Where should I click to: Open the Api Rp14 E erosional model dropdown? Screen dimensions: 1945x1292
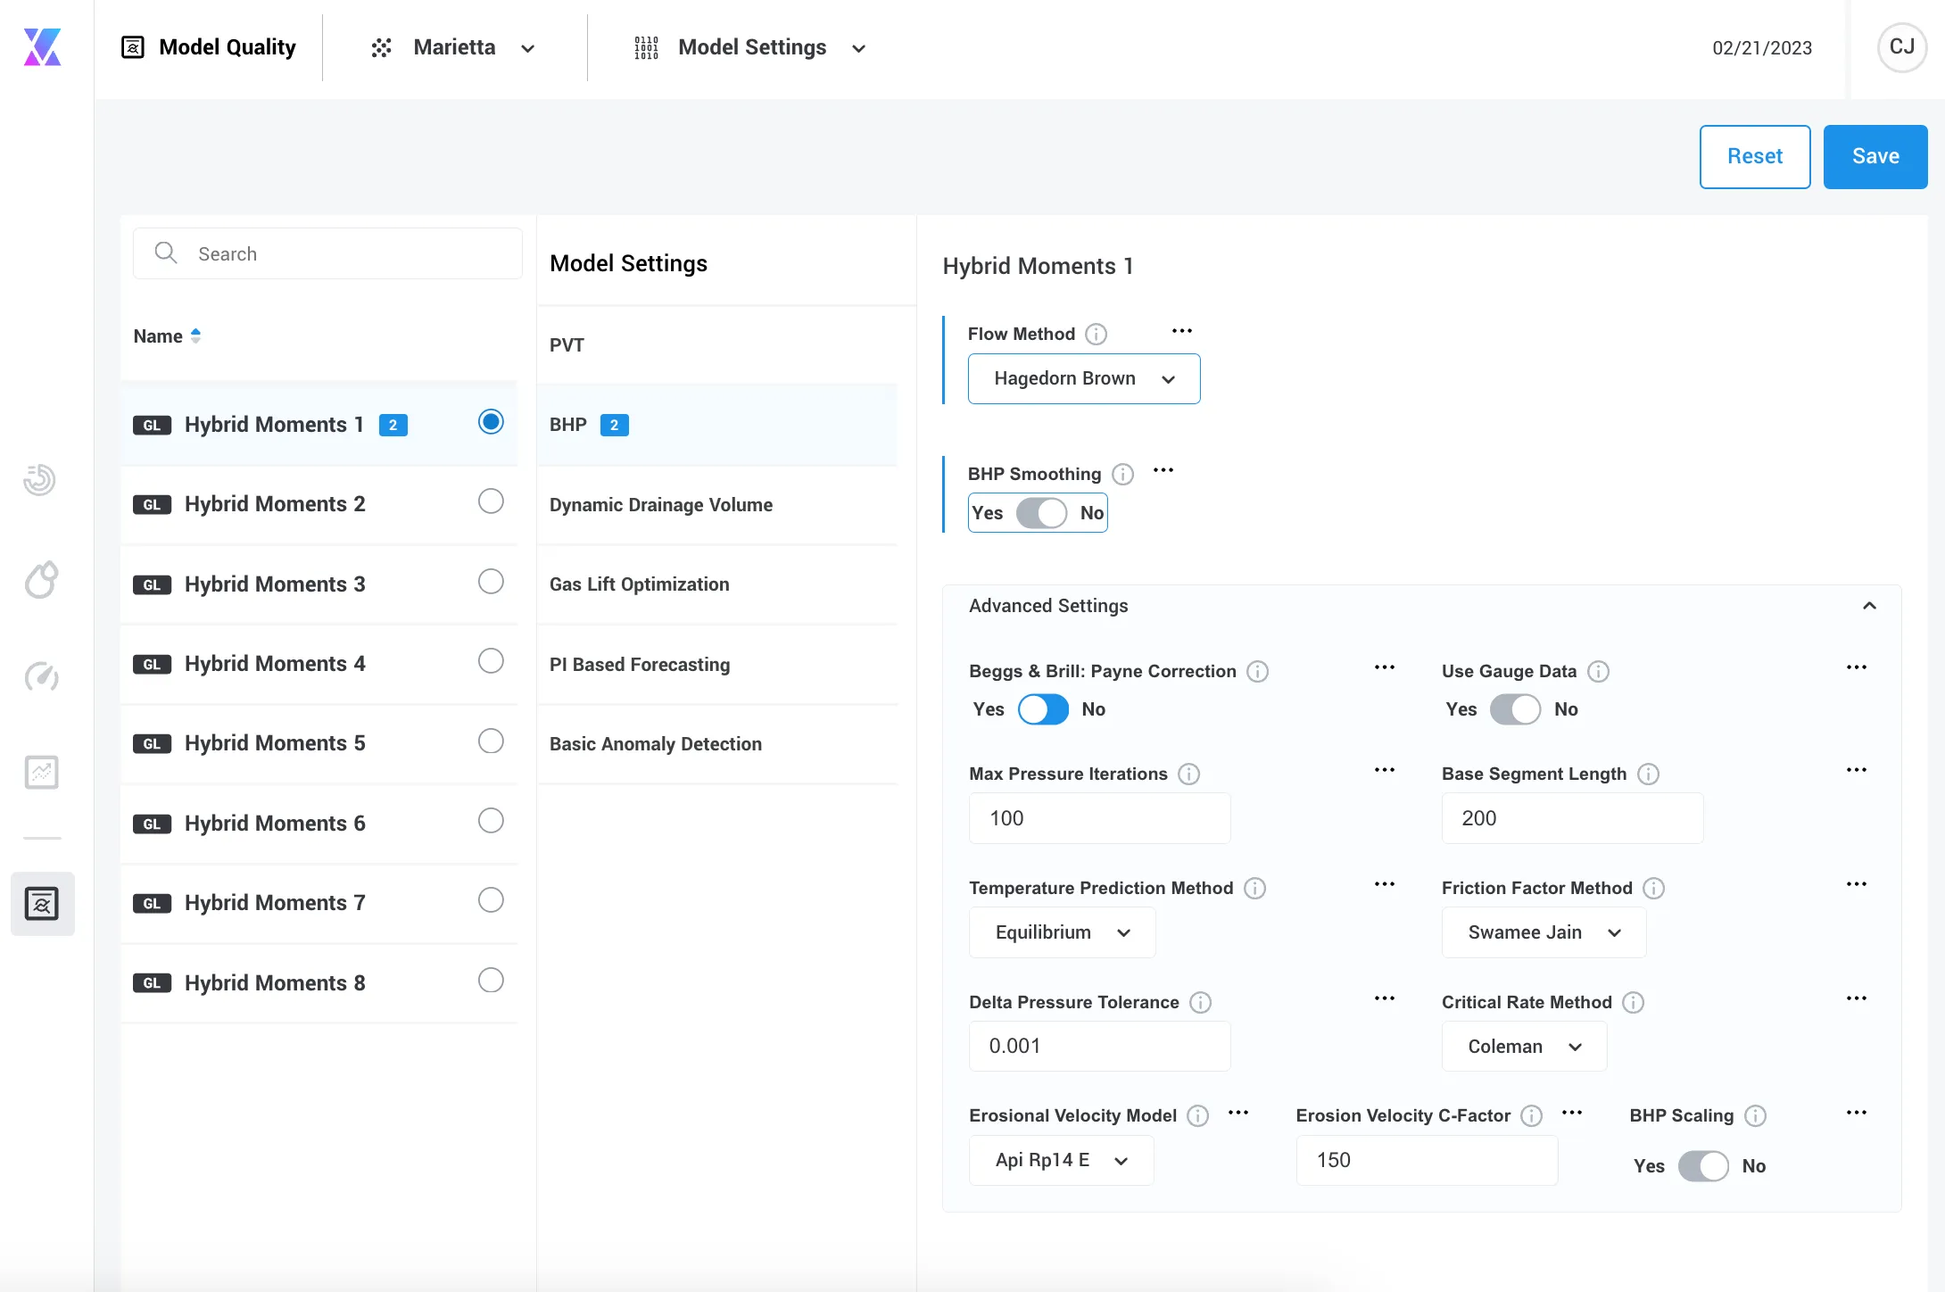pyautogui.click(x=1062, y=1160)
